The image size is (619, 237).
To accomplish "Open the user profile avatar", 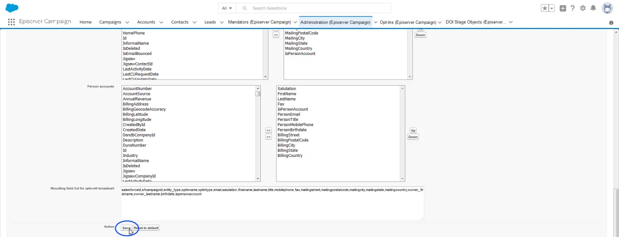I will [607, 8].
